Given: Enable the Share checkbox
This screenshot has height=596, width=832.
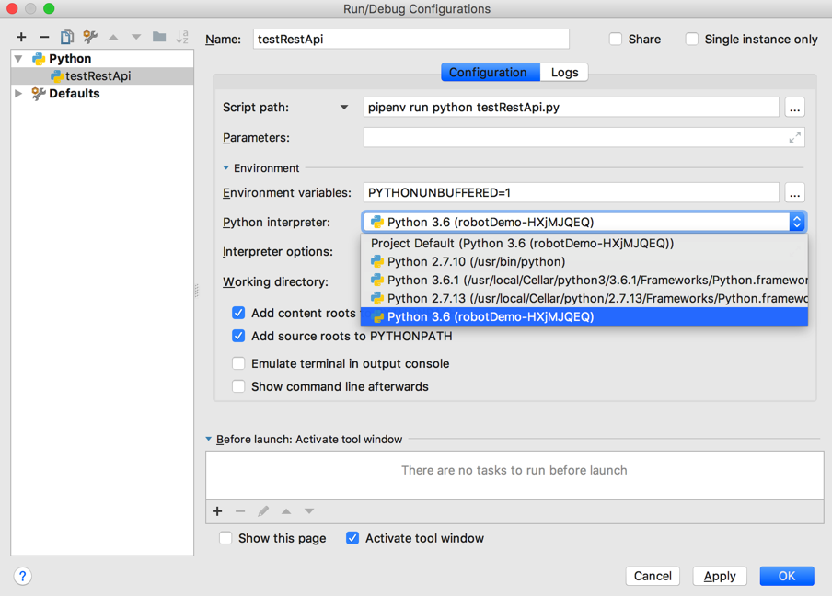Looking at the screenshot, I should point(616,40).
